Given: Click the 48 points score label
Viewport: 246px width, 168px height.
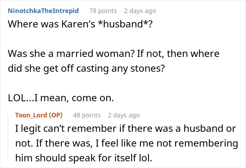Looking at the screenshot, I should pyautogui.click(x=87, y=115).
